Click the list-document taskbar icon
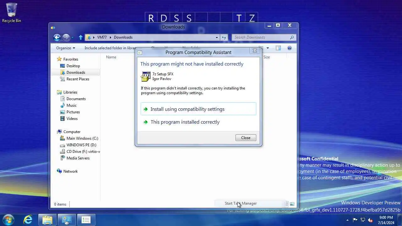This screenshot has height=226, width=402. coord(86,219)
